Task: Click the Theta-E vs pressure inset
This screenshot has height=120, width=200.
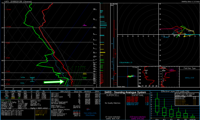Action: coord(148,77)
